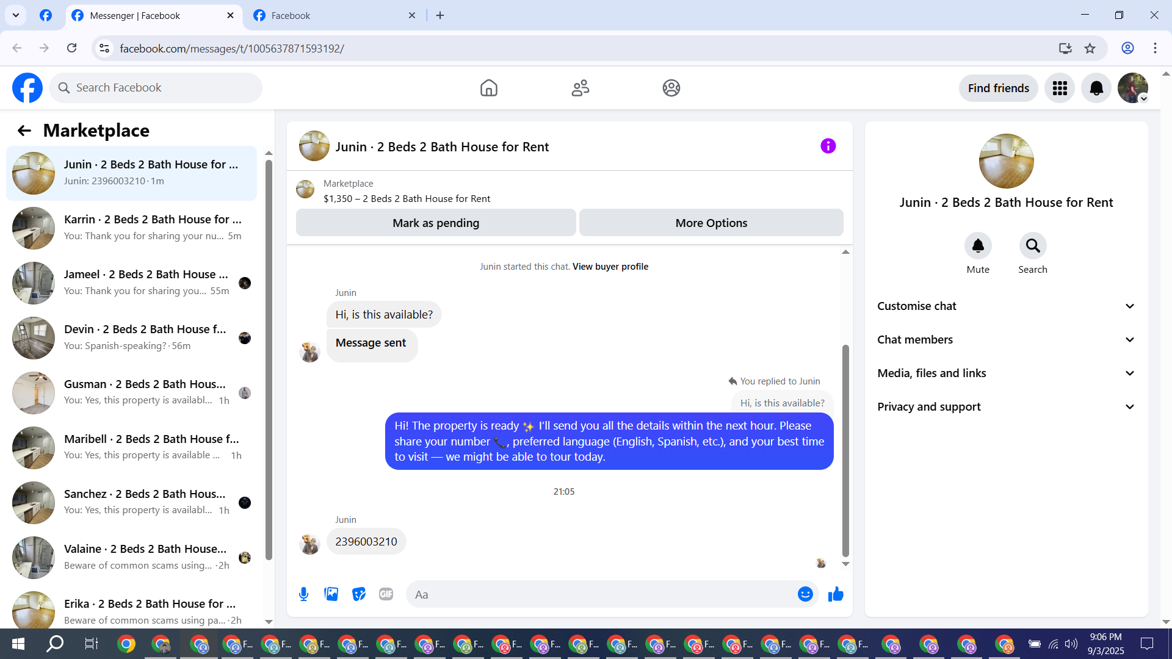
Task: Go back with the Marketplace arrow
Action: tap(24, 131)
